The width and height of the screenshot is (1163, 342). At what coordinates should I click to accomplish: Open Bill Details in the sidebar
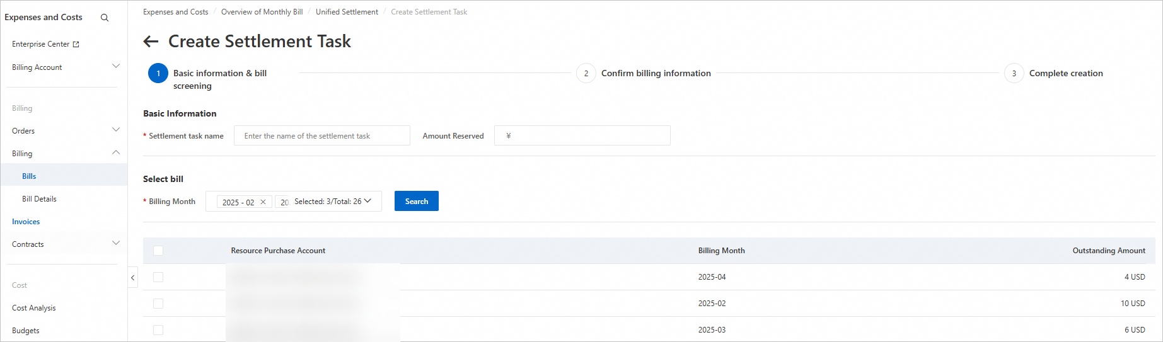coord(39,199)
